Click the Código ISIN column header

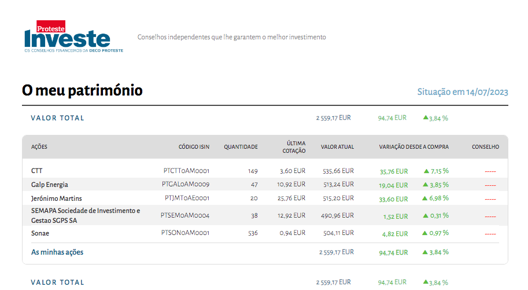point(194,147)
